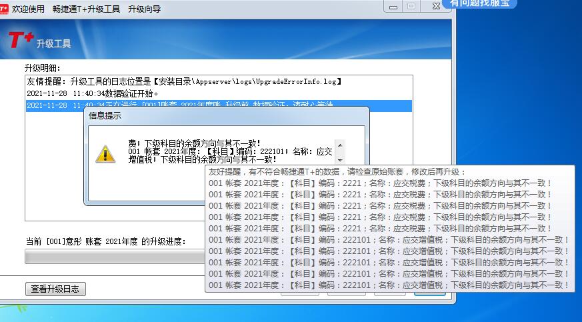Select the highlighted 数据验证 log row
582x322 pixels.
tap(219, 105)
